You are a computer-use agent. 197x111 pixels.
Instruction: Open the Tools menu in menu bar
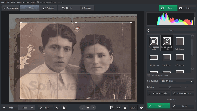(13, 2)
